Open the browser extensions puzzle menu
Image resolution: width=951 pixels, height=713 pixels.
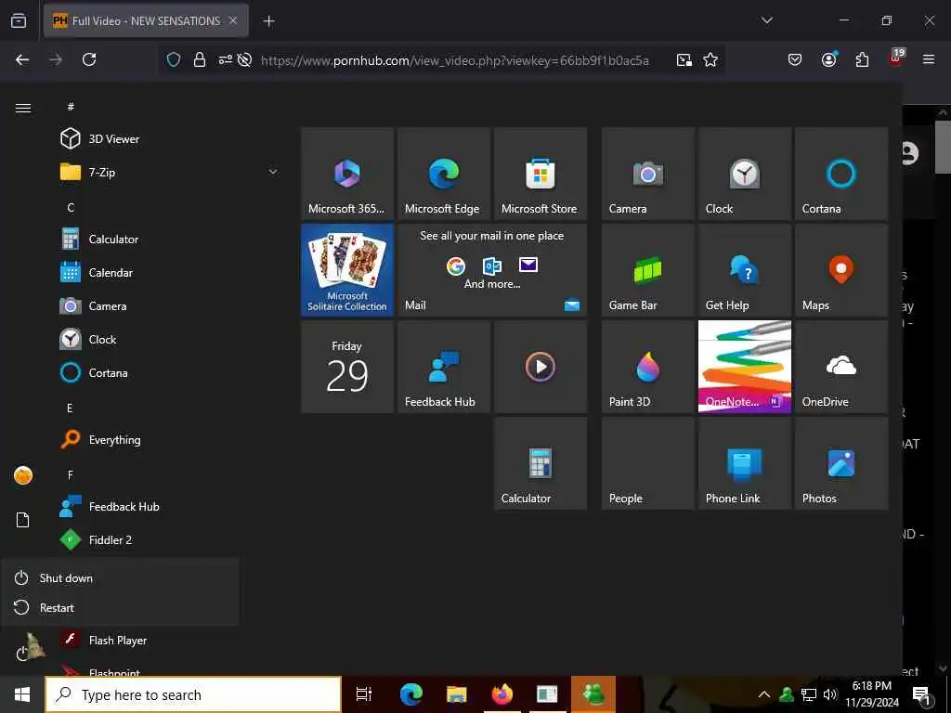coord(862,59)
